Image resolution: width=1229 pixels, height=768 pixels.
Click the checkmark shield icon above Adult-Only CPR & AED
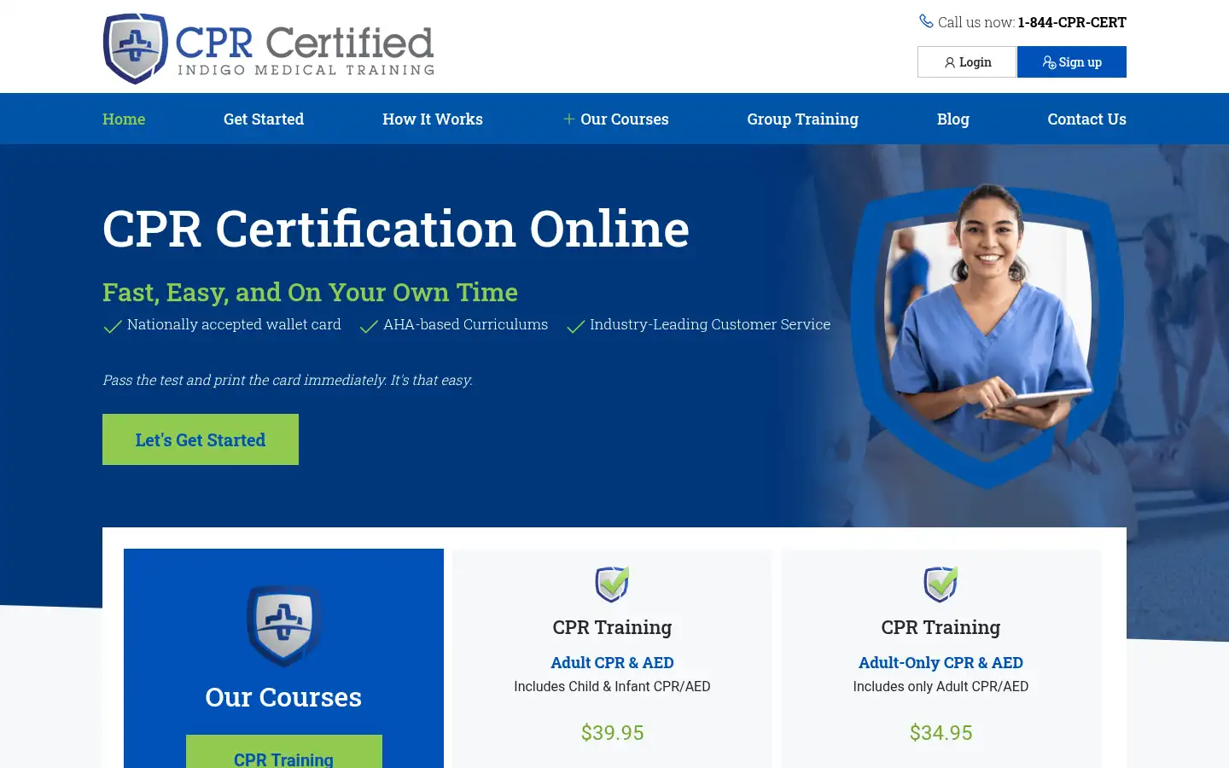click(x=941, y=585)
